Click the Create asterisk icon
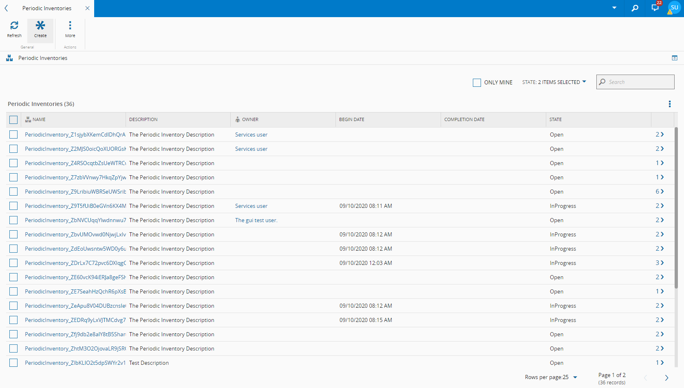 point(40,26)
